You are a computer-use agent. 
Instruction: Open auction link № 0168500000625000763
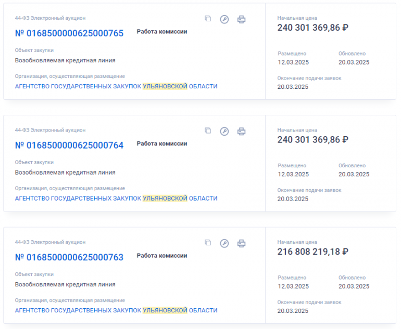click(69, 257)
